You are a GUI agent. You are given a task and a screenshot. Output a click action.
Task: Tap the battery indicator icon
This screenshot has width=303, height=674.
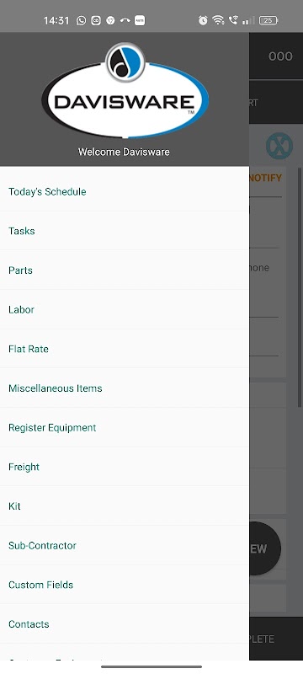(x=268, y=20)
